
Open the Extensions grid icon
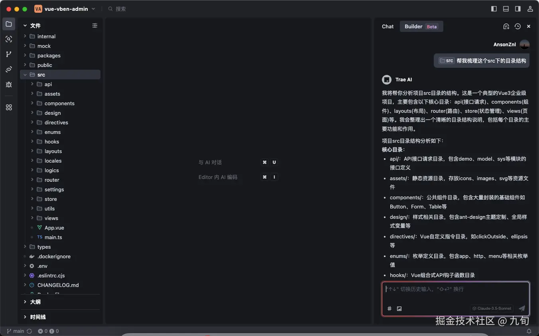point(9,107)
